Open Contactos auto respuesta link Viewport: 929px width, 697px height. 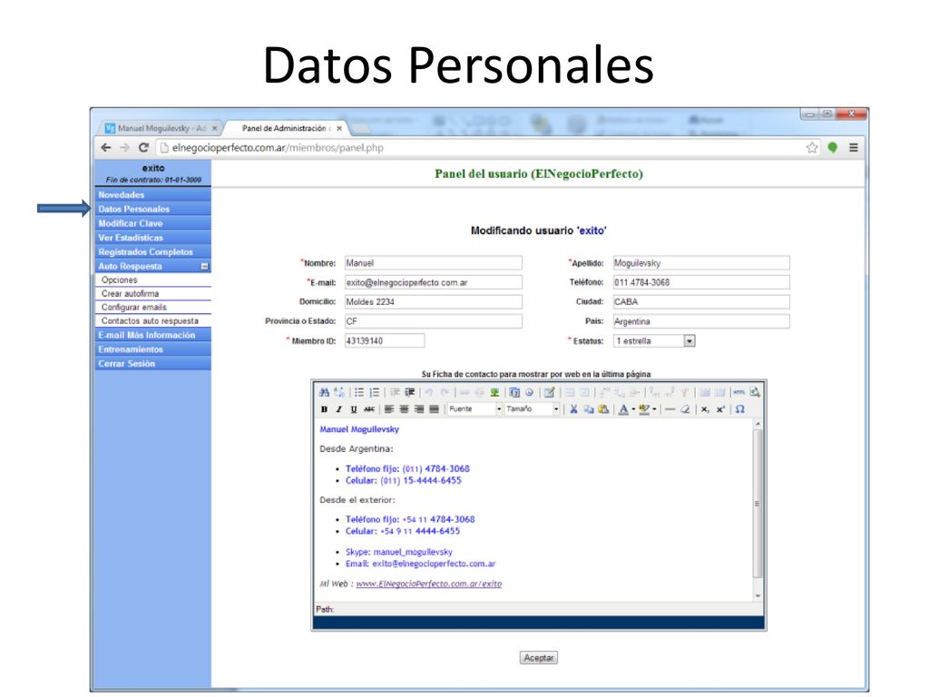coord(152,320)
